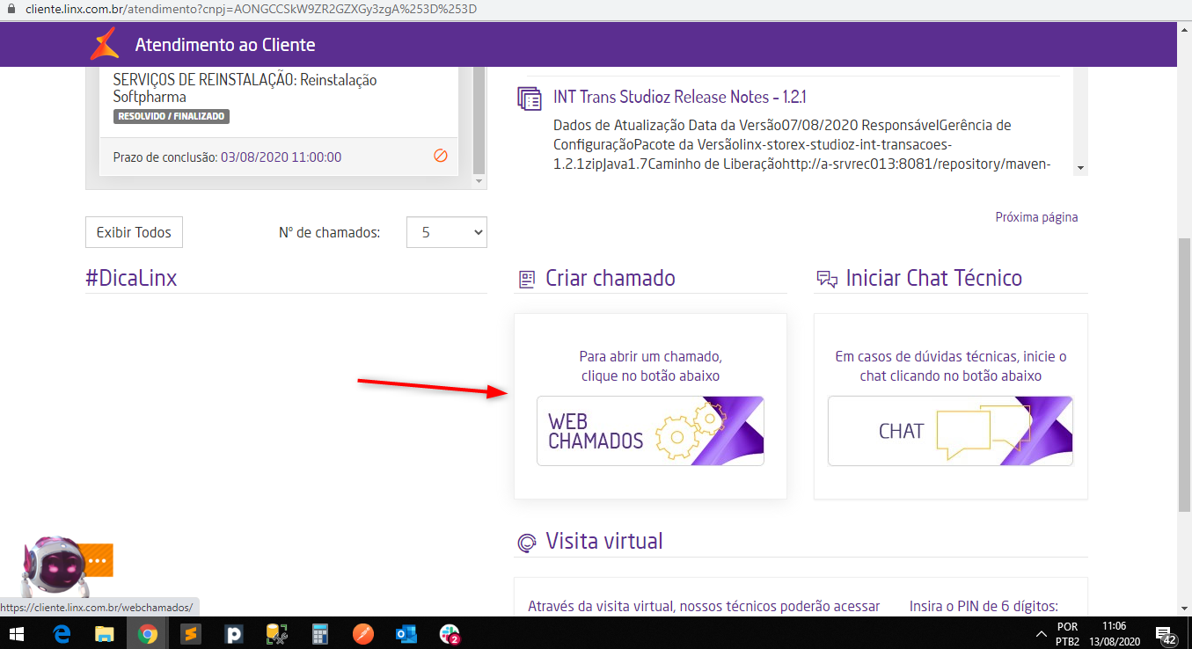The width and height of the screenshot is (1192, 649).
Task: Open the SERVIÇOS DE REINSTALAÇÃO ticket title
Action: (x=245, y=88)
